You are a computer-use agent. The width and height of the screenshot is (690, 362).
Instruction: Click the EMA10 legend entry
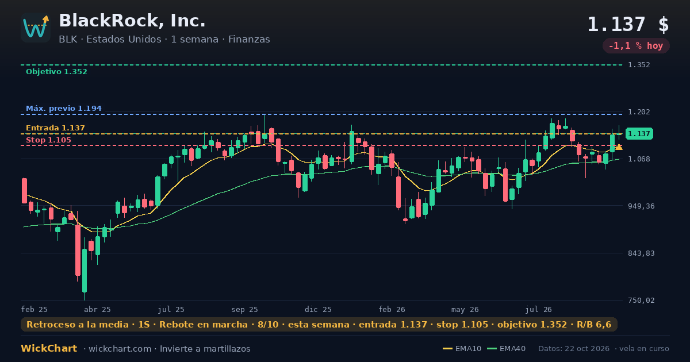[x=462, y=349]
